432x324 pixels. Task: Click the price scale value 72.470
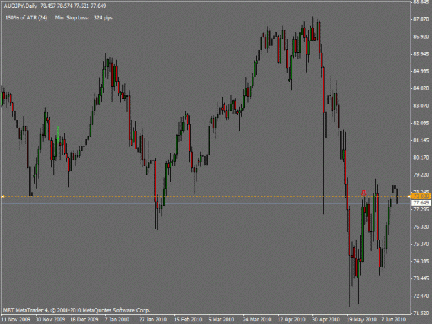(421, 296)
